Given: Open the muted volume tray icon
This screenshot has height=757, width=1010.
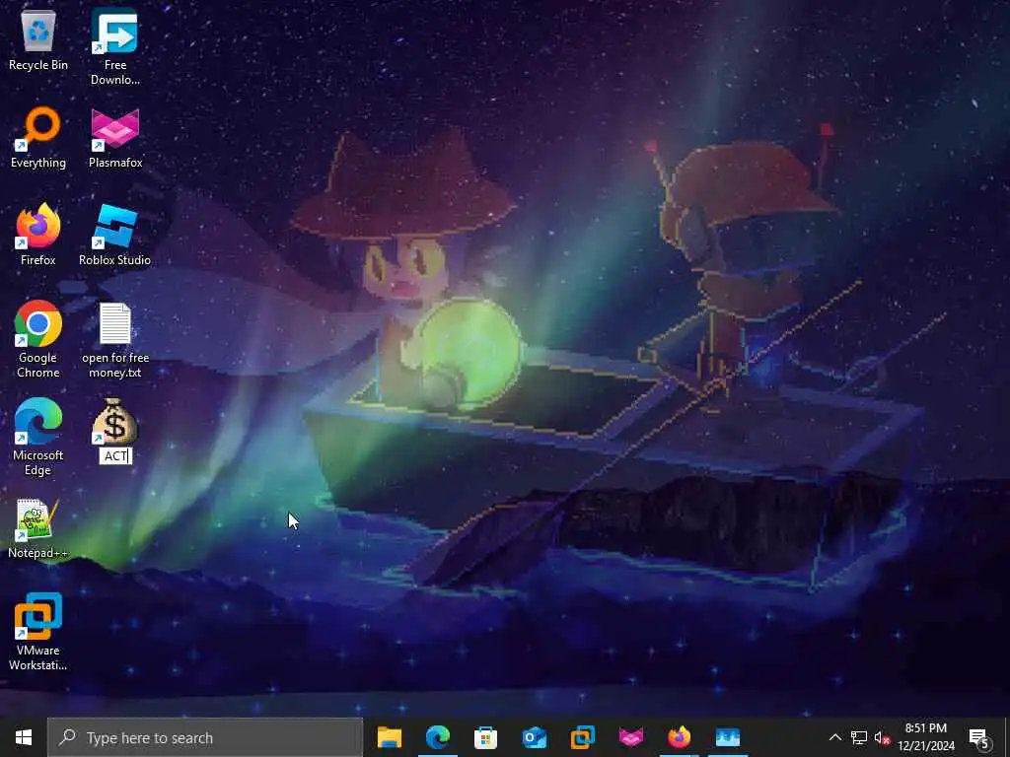Looking at the screenshot, I should 882,737.
